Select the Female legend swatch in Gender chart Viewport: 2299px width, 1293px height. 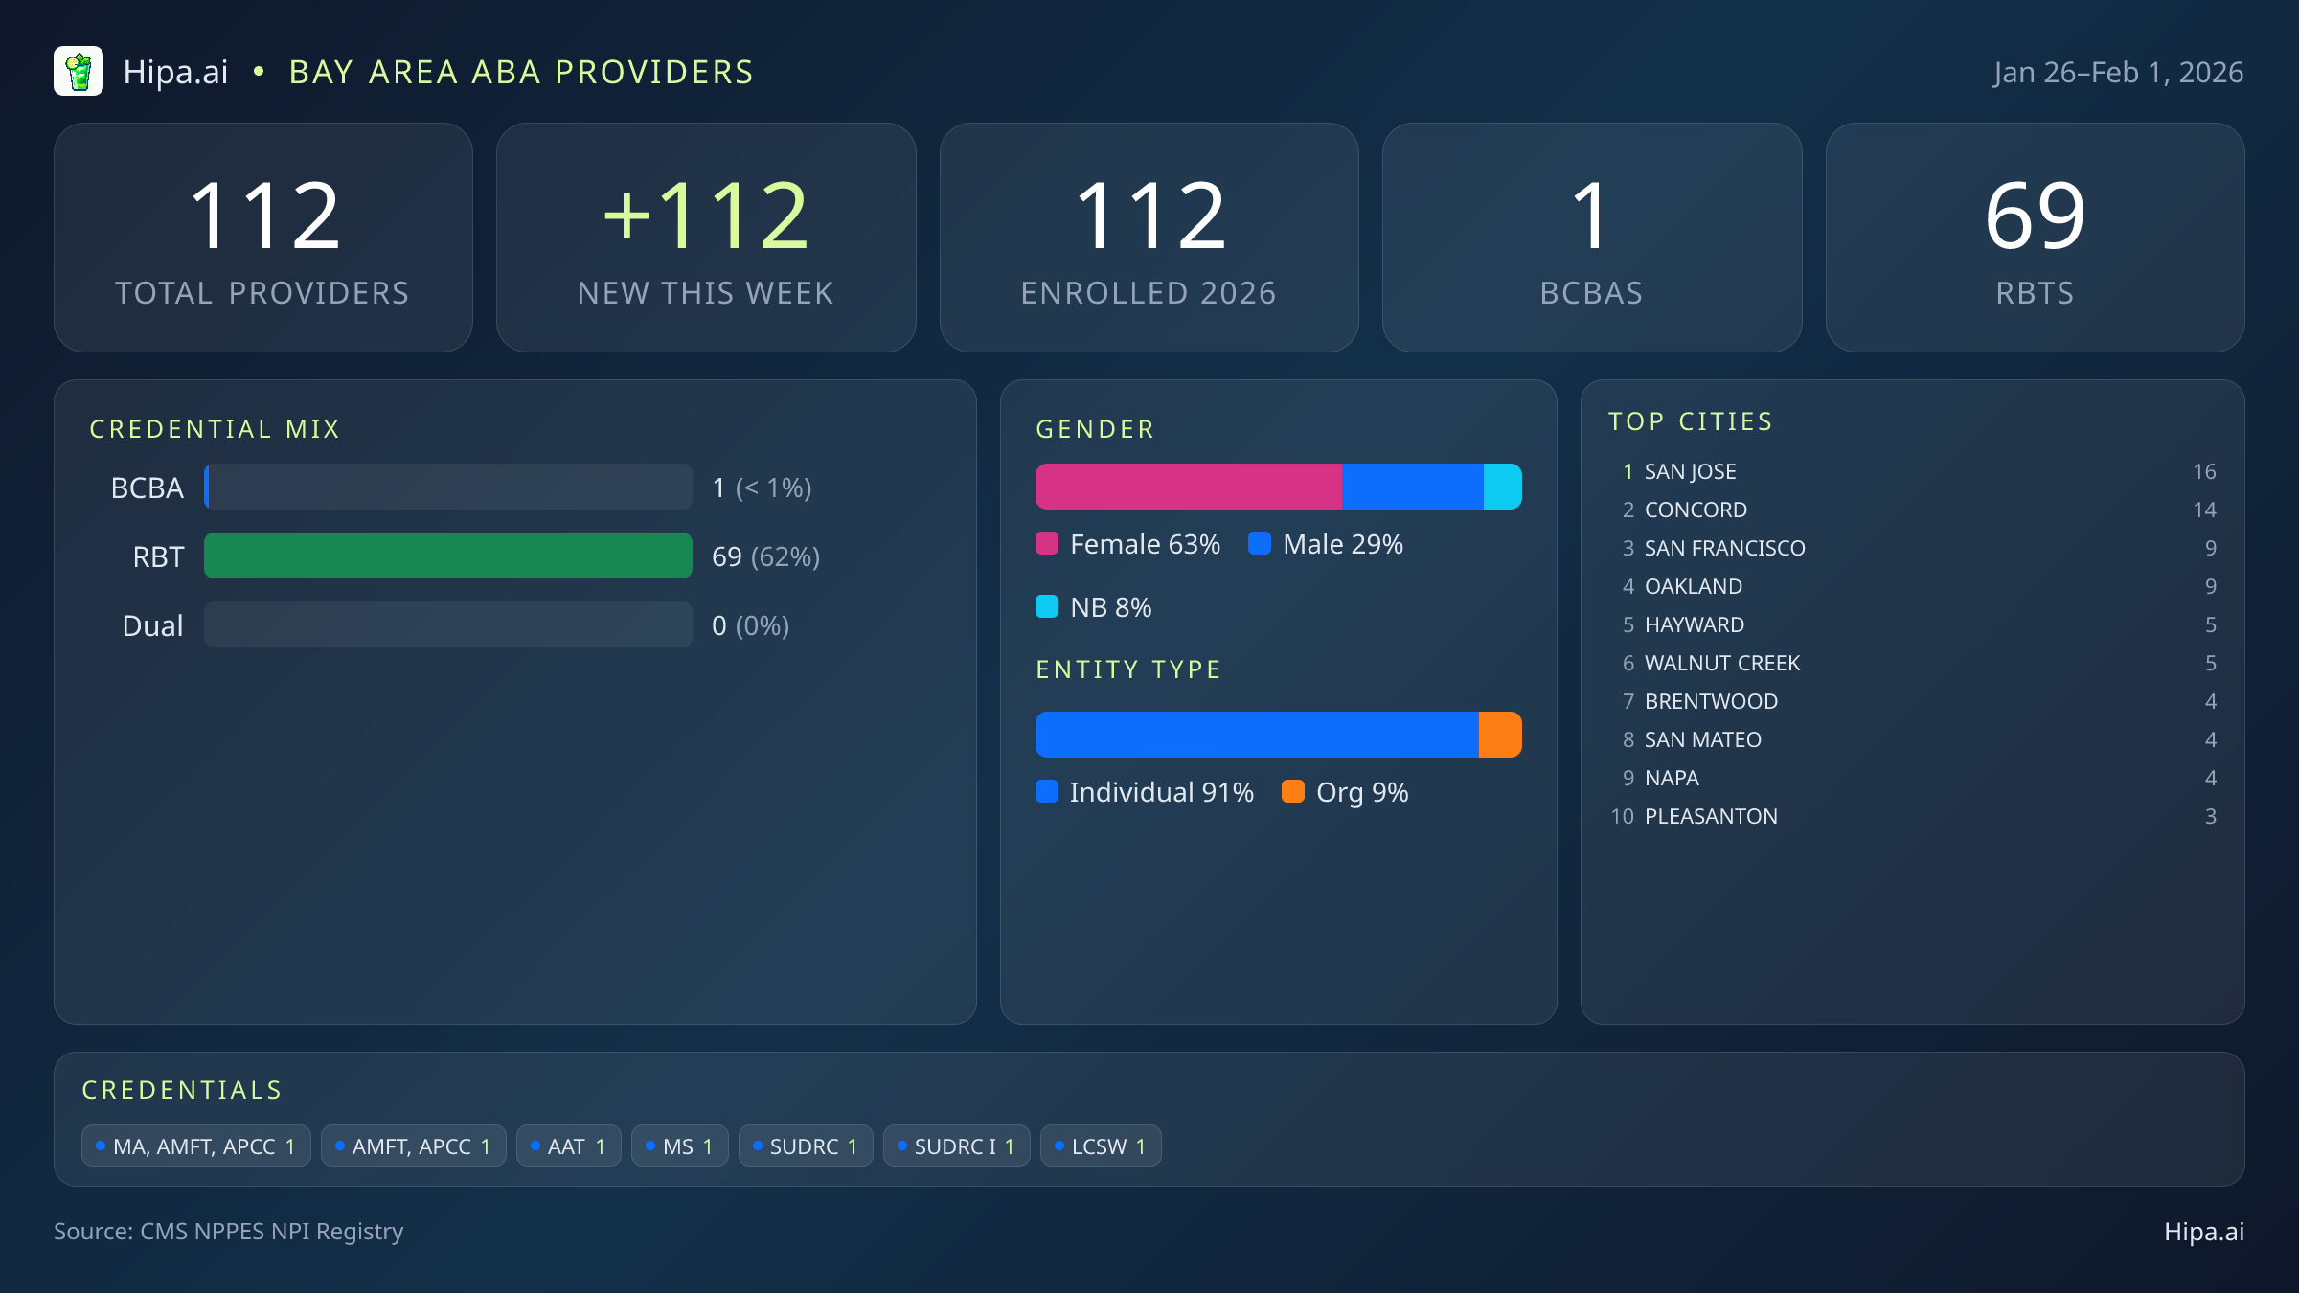click(1048, 544)
